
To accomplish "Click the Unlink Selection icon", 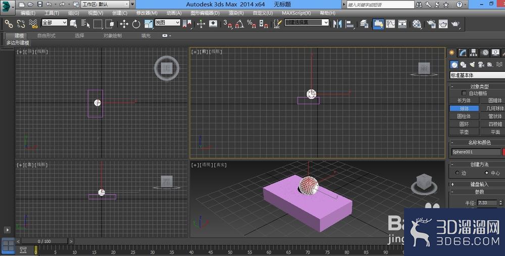I will pos(21,24).
